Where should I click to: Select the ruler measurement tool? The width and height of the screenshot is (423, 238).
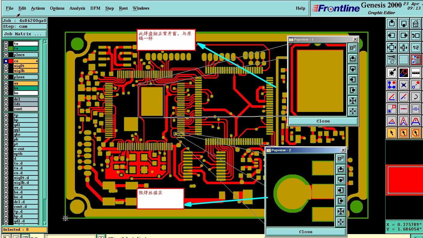(x=415, y=73)
